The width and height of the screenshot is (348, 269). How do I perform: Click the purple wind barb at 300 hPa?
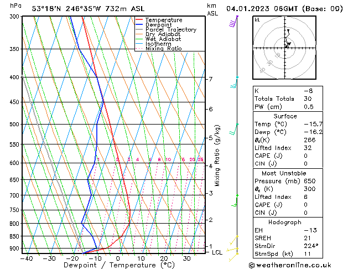tap(233, 22)
